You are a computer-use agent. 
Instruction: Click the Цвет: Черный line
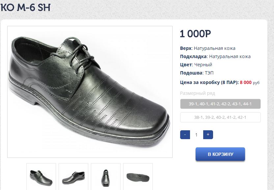point(196,65)
